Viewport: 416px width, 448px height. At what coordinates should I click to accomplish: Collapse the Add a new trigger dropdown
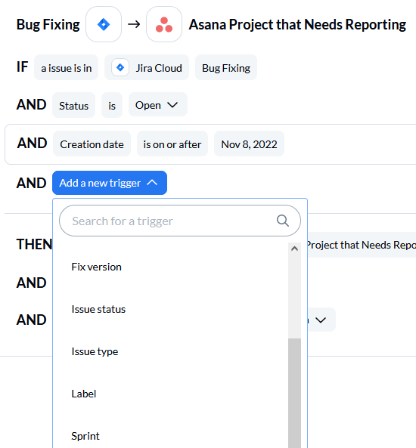110,183
